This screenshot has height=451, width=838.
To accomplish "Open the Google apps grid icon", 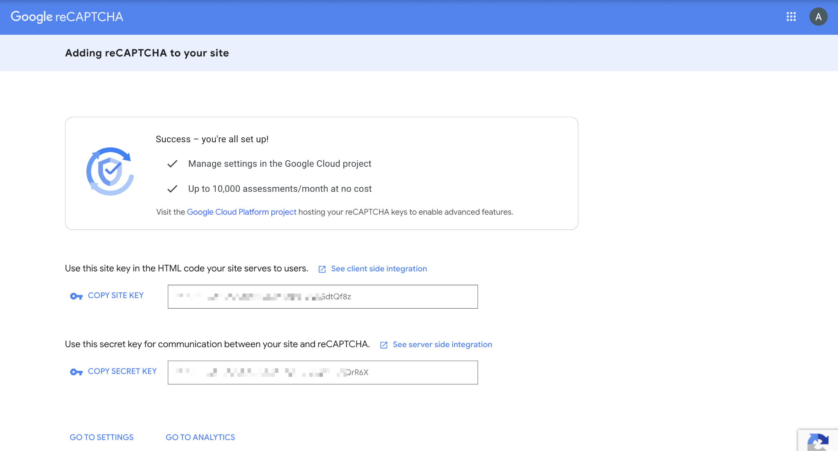I will [791, 17].
